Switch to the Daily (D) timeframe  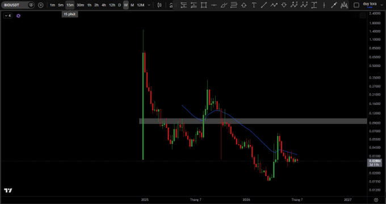coord(120,5)
